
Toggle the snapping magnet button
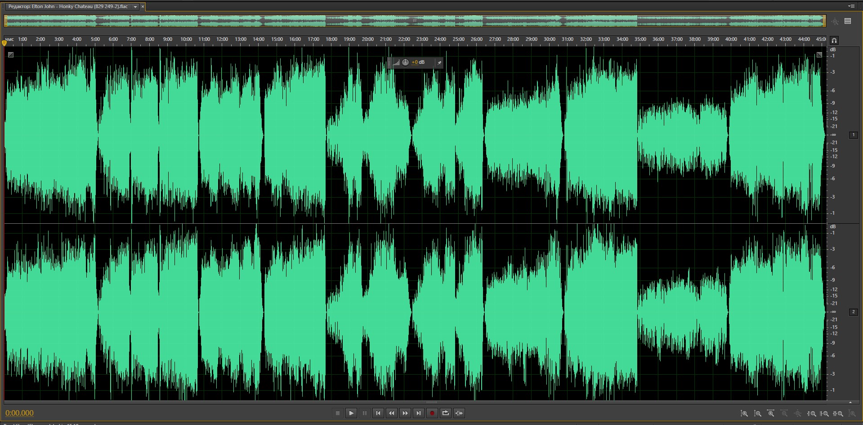(x=834, y=40)
